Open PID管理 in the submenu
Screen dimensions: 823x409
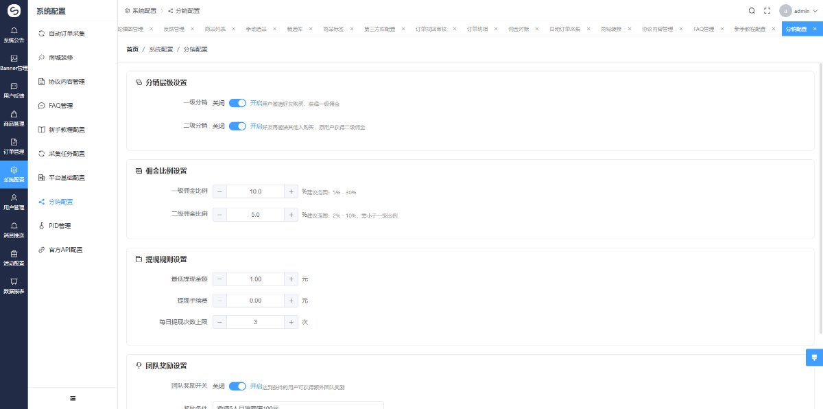(x=73, y=226)
